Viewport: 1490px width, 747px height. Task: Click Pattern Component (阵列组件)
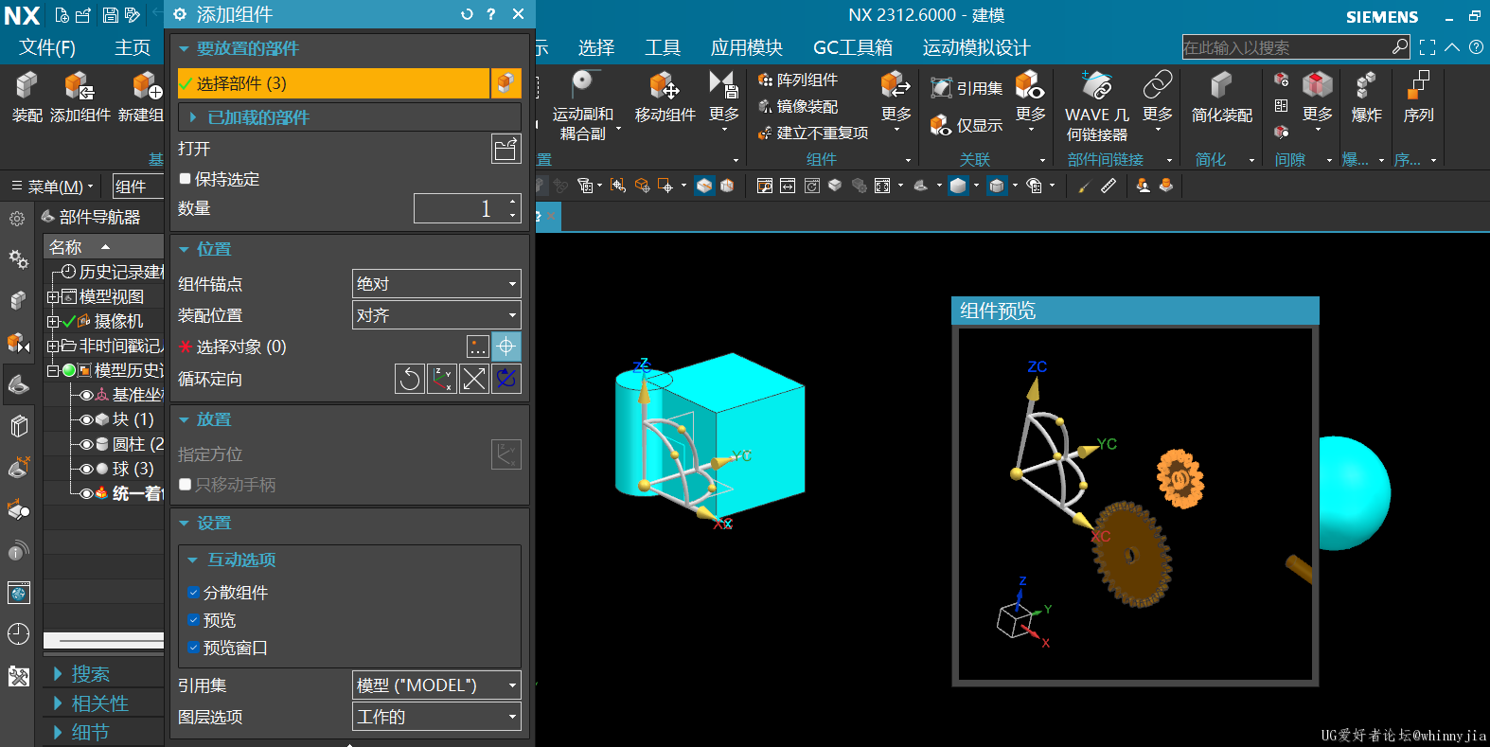[x=797, y=80]
